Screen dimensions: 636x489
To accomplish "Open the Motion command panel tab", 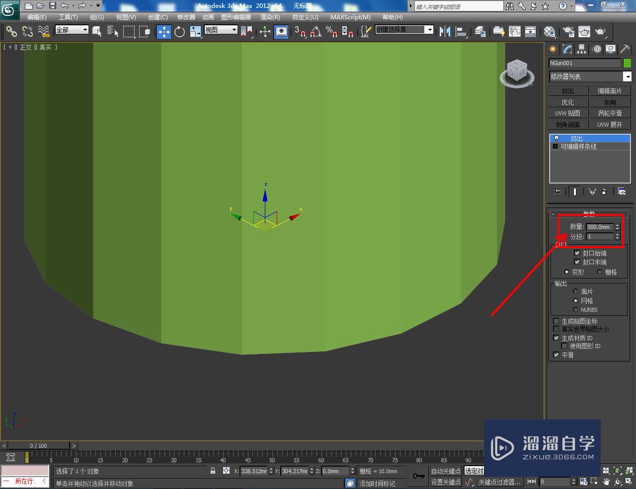I will coord(596,49).
